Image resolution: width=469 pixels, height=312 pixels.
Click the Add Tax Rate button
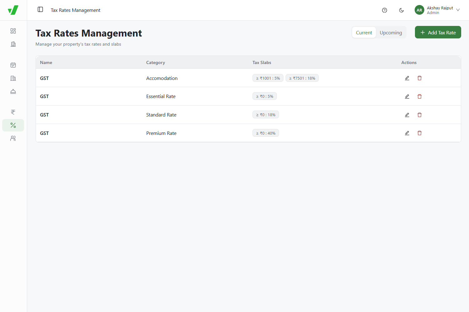438,32
